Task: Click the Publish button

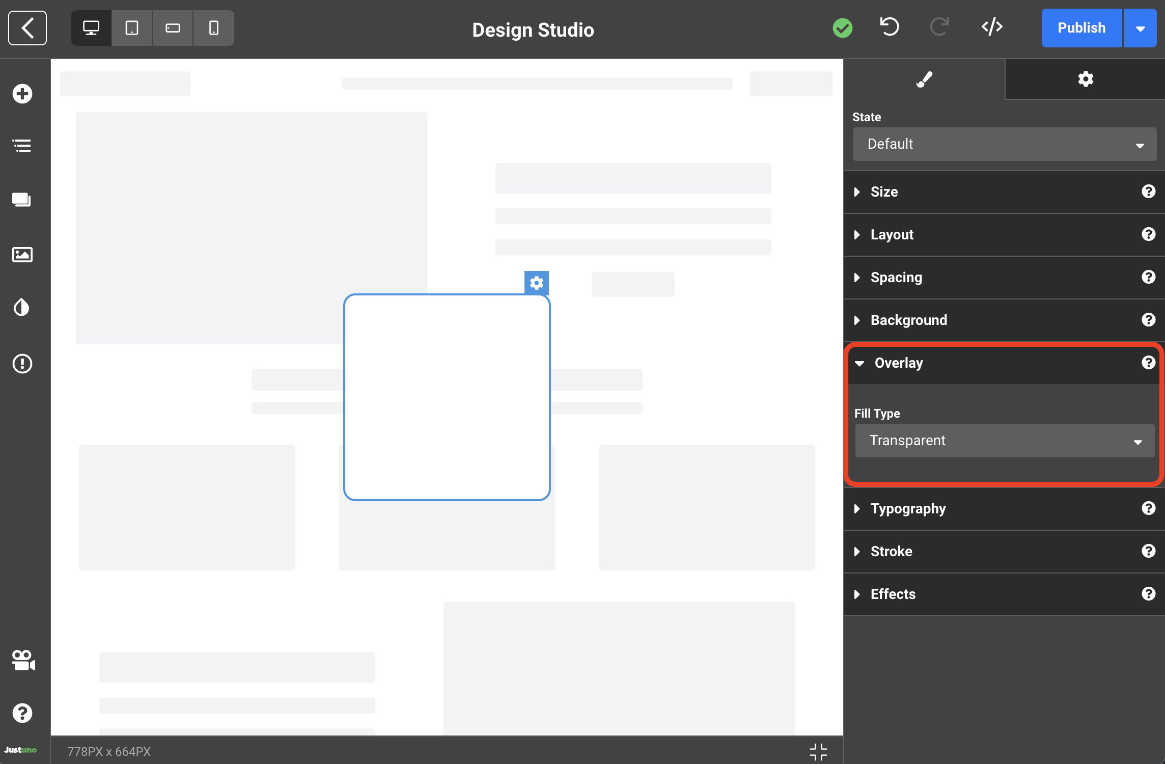Action: [1081, 28]
